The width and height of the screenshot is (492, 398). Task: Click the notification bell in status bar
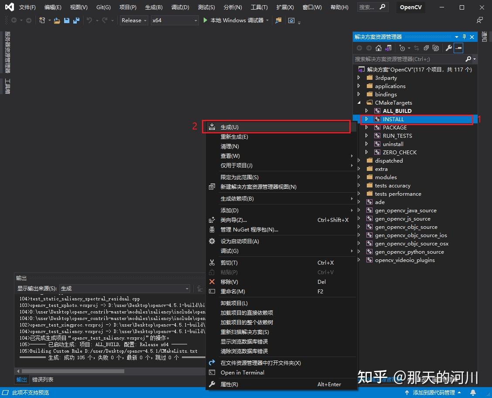tap(473, 392)
